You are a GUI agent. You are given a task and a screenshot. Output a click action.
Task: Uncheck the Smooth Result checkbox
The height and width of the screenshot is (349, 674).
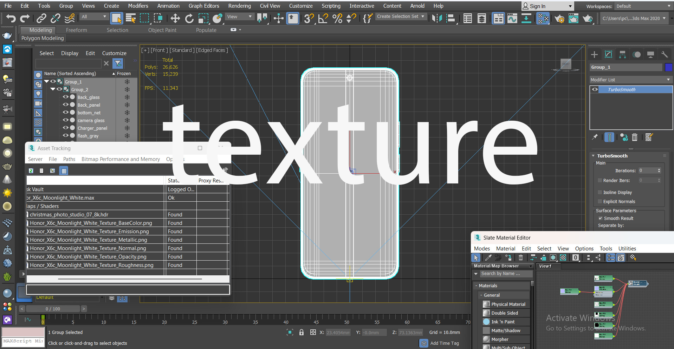[601, 218]
